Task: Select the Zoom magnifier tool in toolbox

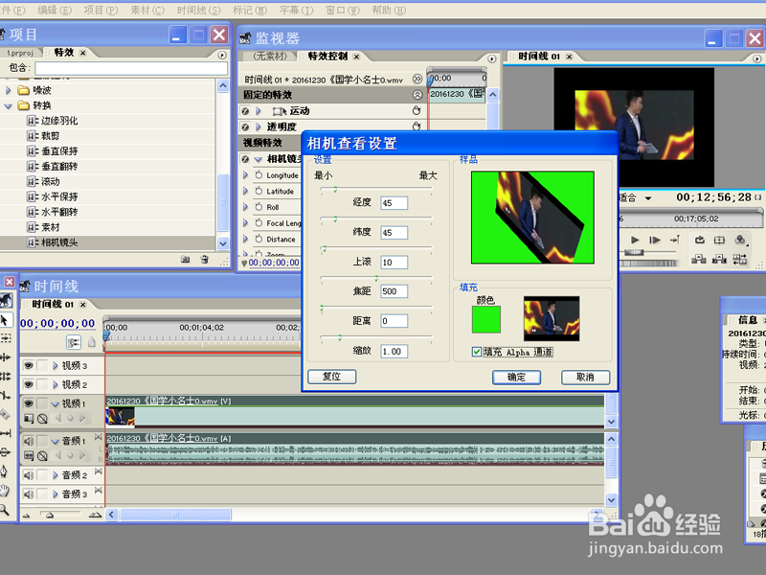Action: click(x=5, y=511)
